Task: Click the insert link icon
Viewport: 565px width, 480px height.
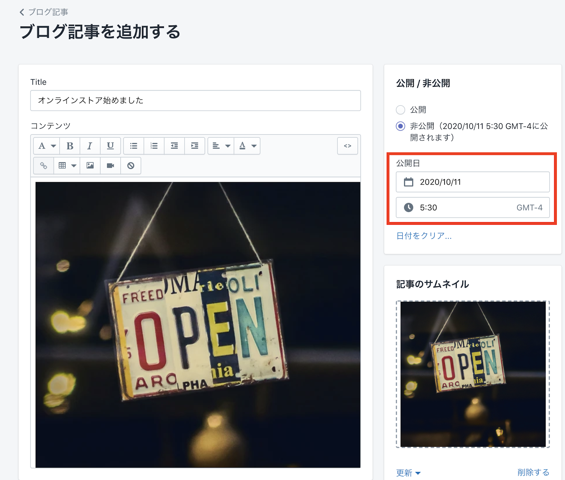Action: [43, 166]
